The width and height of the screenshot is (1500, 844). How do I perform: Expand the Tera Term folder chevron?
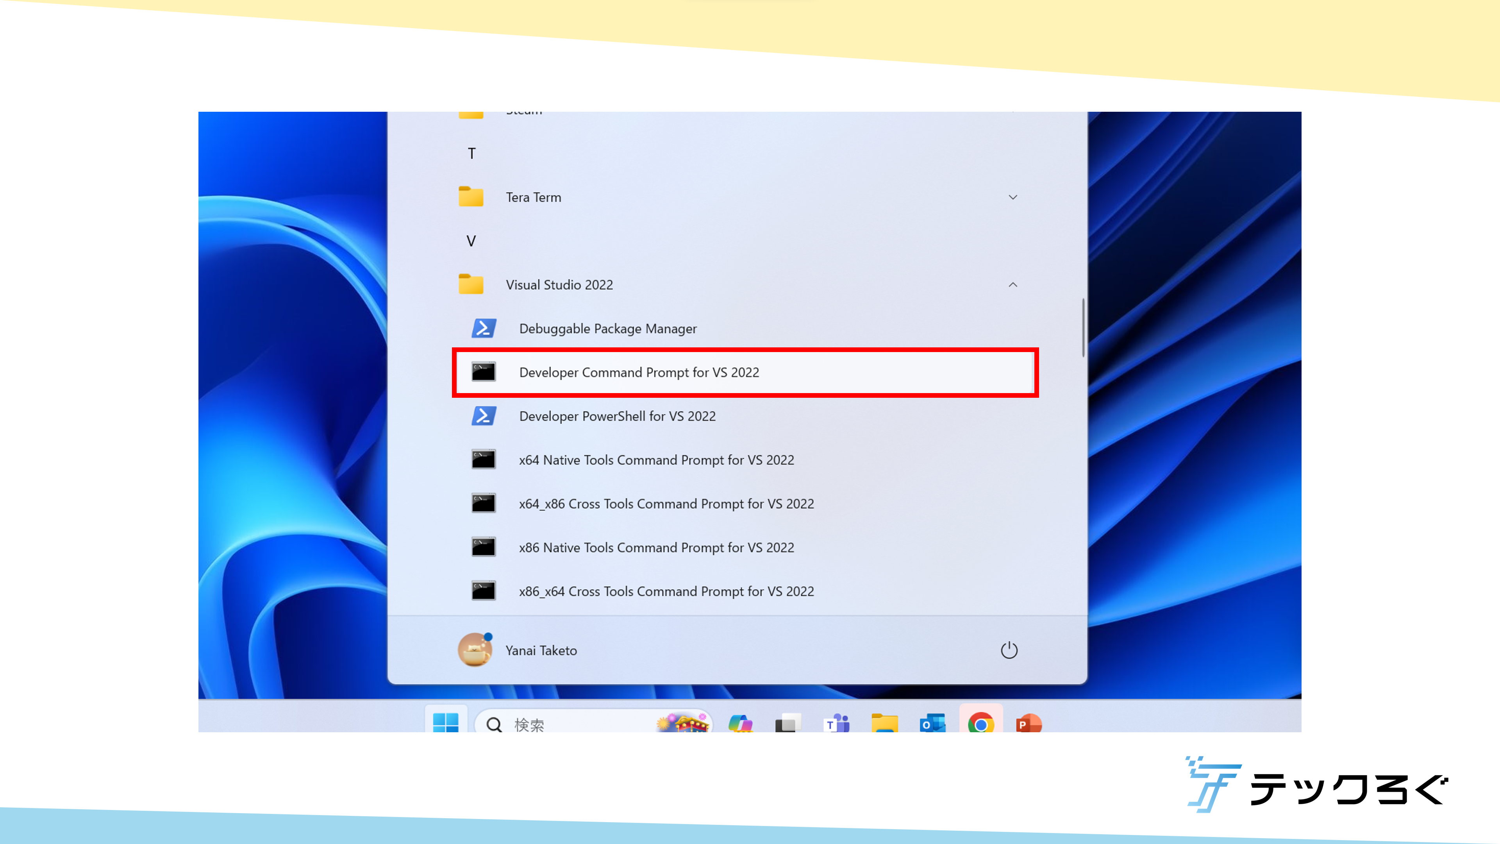click(x=1012, y=197)
